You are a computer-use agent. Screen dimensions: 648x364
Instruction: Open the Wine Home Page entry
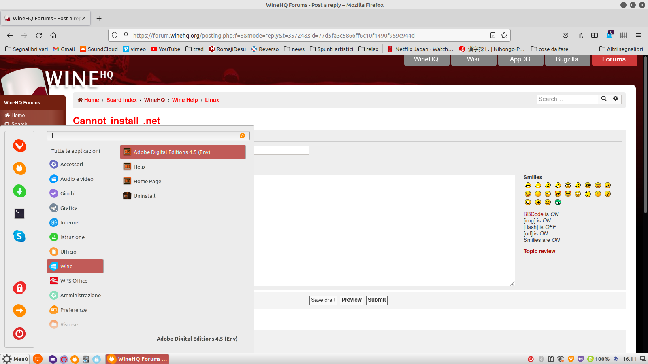[183, 181]
